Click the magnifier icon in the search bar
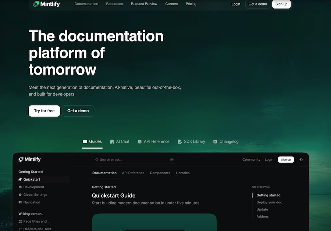 pos(96,159)
